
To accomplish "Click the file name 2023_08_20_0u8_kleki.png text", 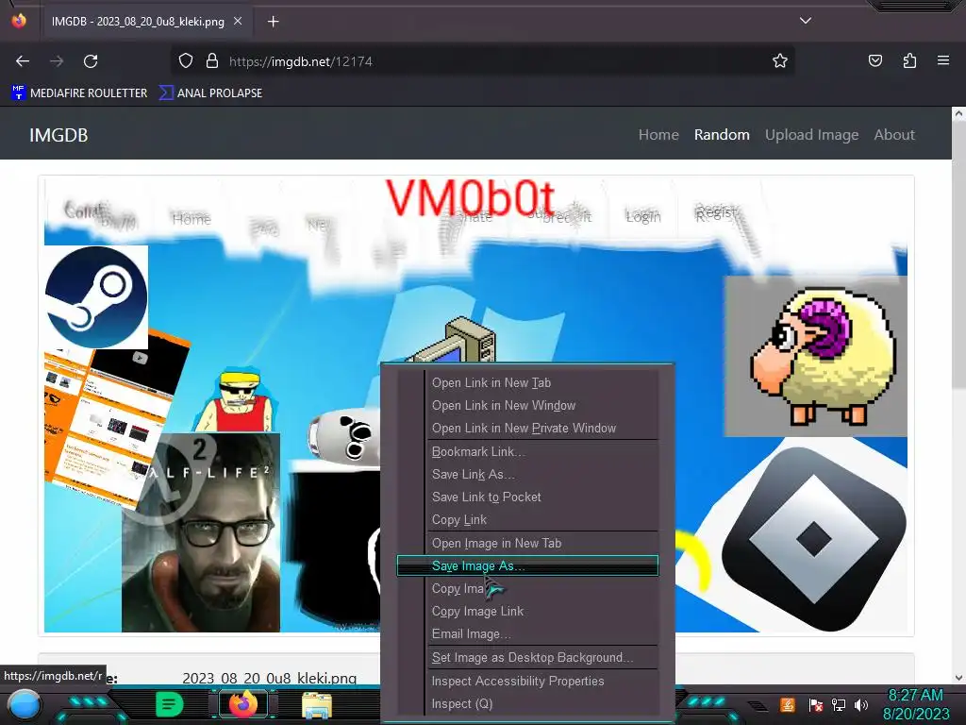I will click(x=269, y=678).
